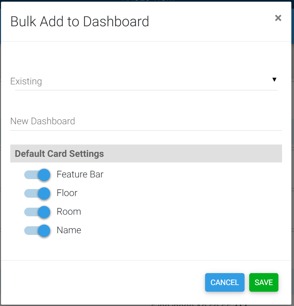Focus the New Dashboard name field
This screenshot has height=306, width=294.
point(146,121)
